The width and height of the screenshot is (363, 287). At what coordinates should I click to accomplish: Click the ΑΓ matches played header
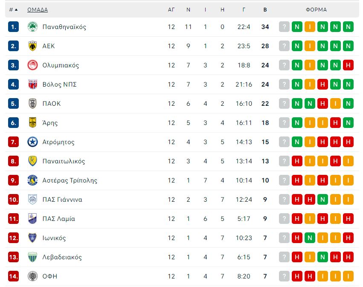(171, 10)
